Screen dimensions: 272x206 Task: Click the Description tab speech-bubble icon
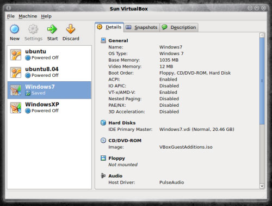click(x=164, y=27)
